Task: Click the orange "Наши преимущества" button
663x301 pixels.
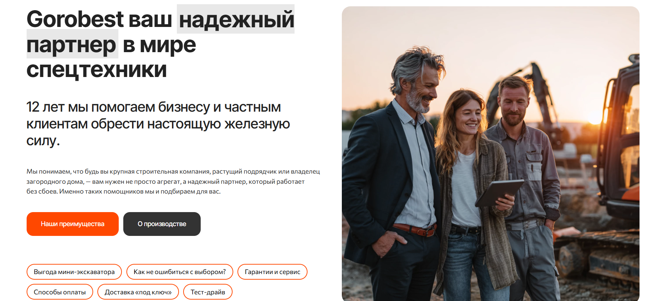Action: pyautogui.click(x=72, y=224)
